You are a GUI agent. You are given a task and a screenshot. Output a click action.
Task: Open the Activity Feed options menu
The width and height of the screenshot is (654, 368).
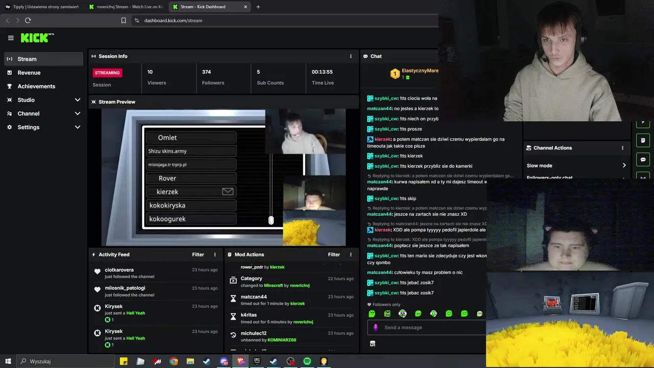click(215, 255)
